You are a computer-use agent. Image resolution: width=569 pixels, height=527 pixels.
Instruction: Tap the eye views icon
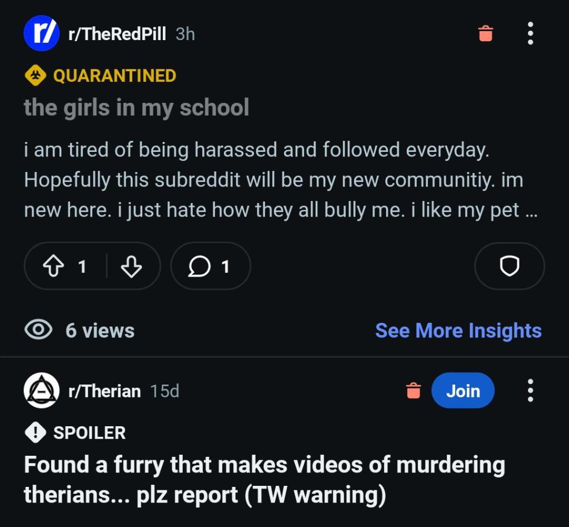click(x=38, y=330)
